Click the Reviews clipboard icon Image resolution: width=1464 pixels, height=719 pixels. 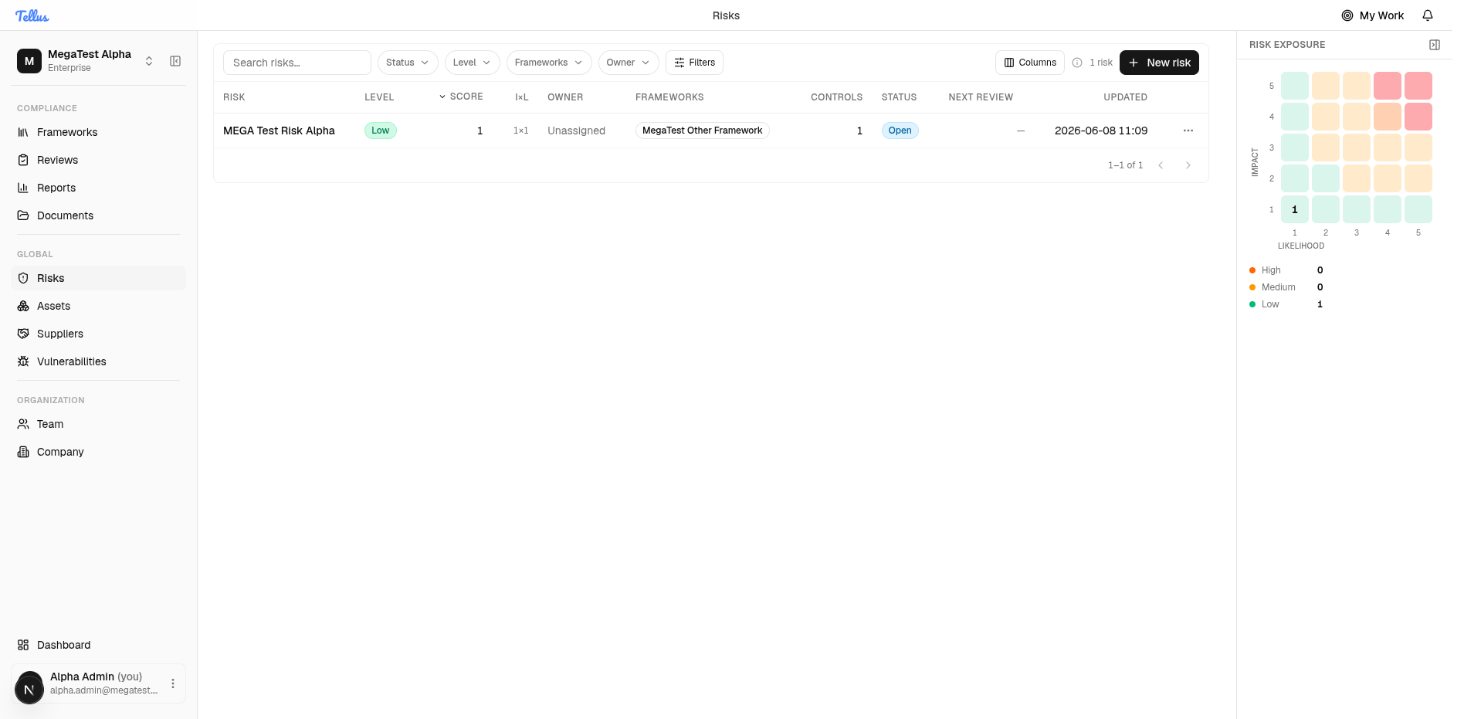tap(23, 160)
